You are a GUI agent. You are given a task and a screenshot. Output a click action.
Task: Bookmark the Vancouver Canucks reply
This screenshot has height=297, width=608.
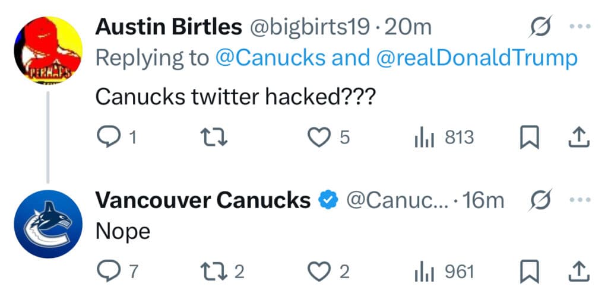coord(528,272)
